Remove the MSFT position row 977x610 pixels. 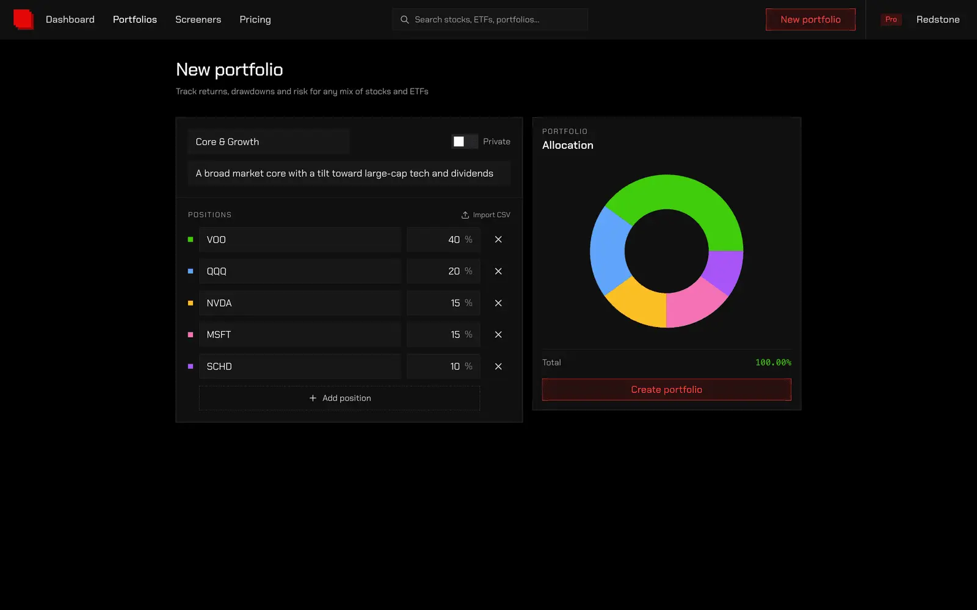coord(498,335)
